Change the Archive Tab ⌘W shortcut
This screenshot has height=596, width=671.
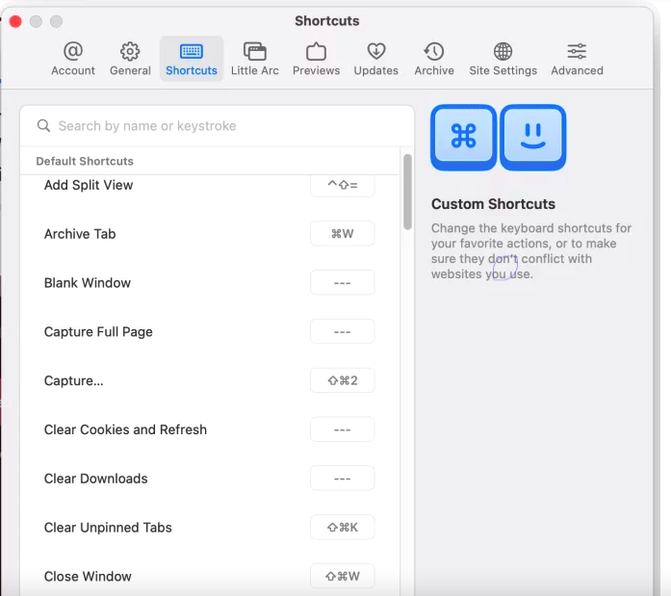point(342,234)
